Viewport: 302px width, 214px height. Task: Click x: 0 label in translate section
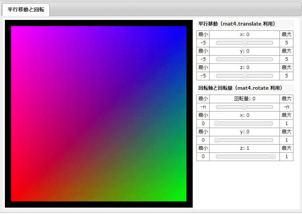click(x=245, y=35)
